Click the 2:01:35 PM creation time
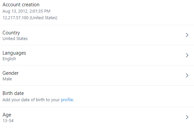Image resolution: width=194 pixels, height=130 pixels. [x=40, y=11]
